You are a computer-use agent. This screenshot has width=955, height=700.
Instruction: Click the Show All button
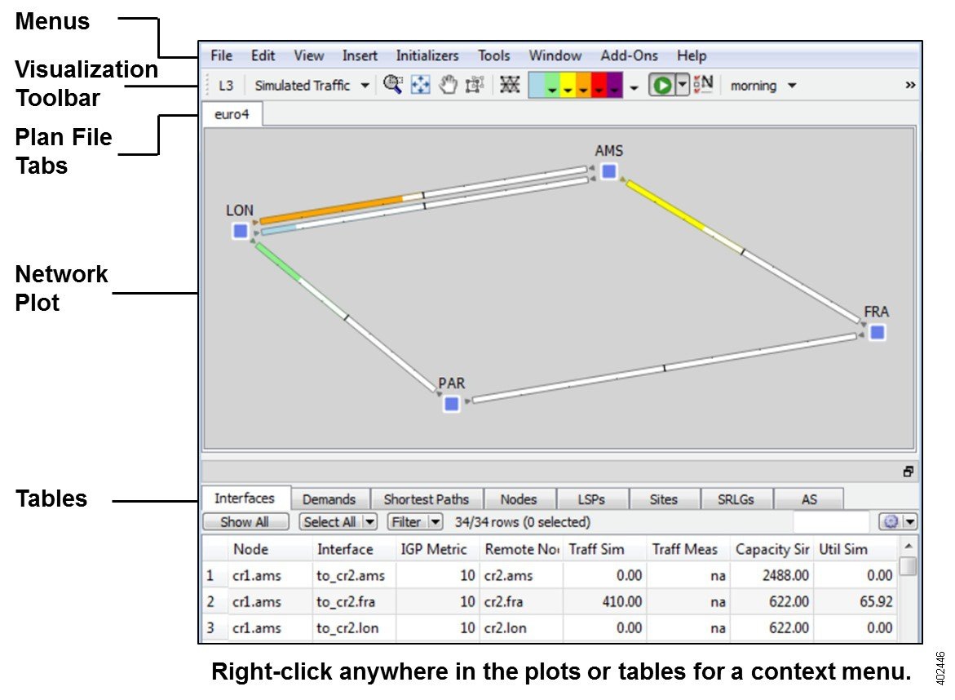(x=245, y=522)
